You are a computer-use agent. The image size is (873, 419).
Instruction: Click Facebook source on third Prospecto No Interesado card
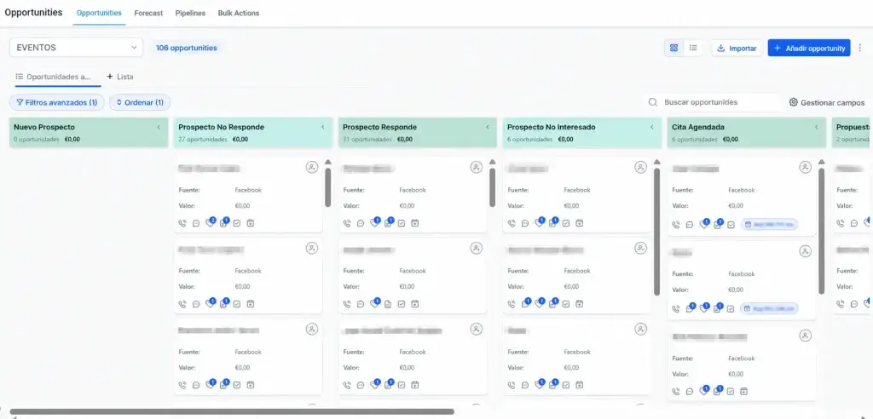point(577,353)
